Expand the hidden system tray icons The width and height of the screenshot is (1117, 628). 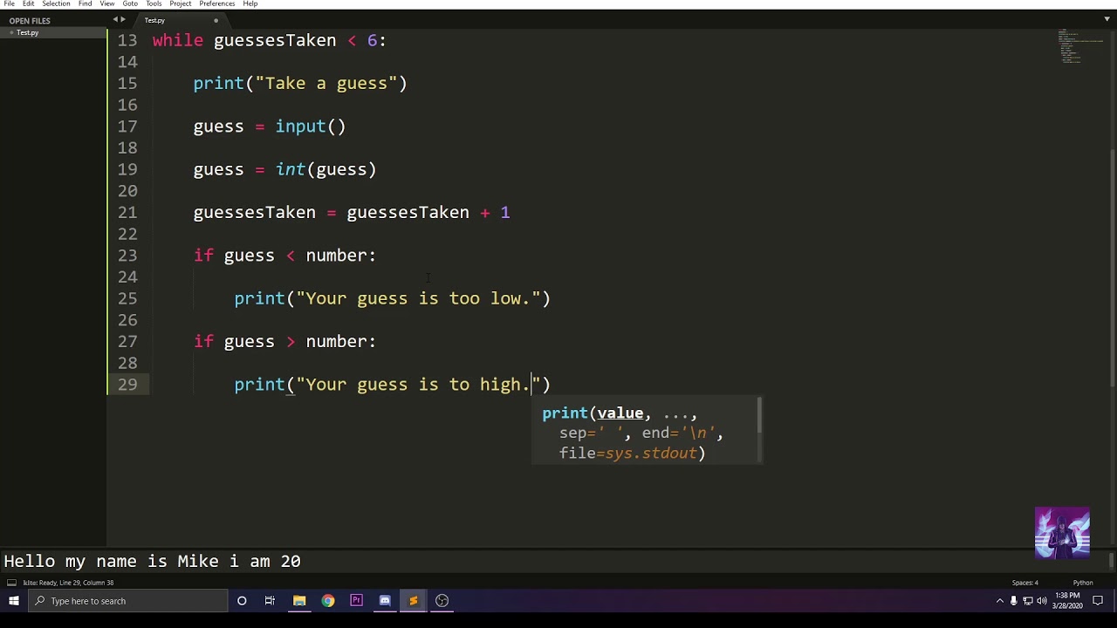click(x=1000, y=601)
